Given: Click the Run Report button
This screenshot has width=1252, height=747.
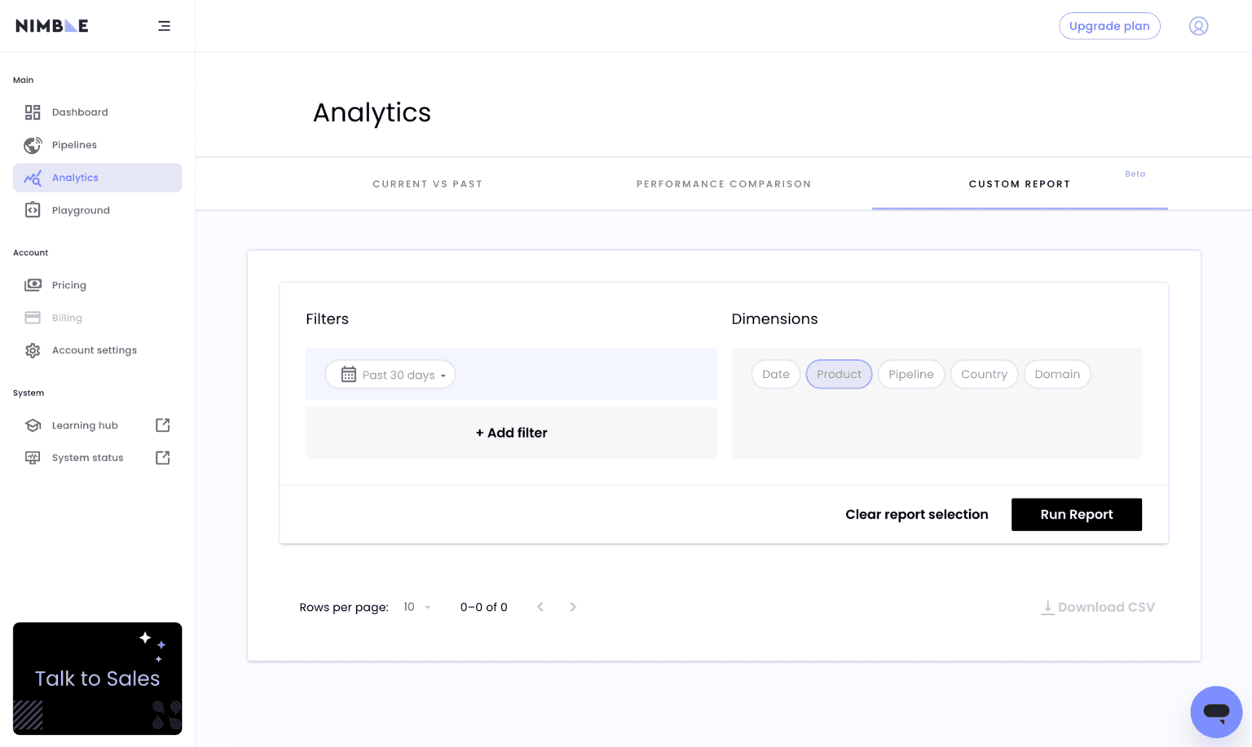Looking at the screenshot, I should click(x=1077, y=515).
